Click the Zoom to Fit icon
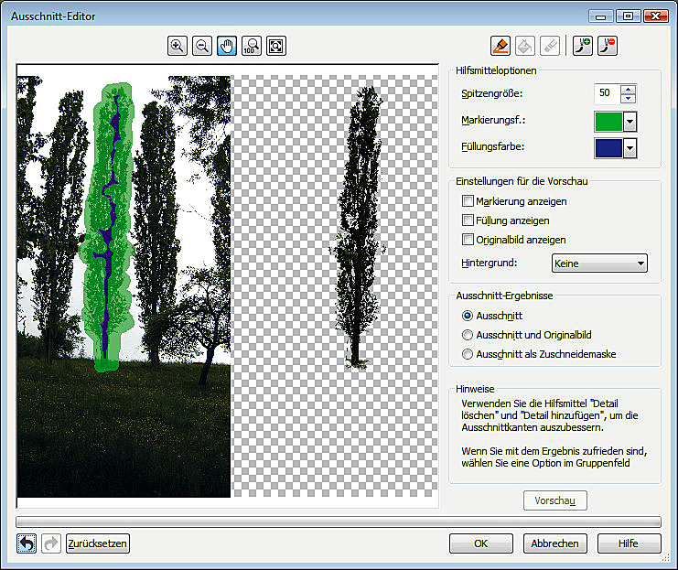 [275, 45]
